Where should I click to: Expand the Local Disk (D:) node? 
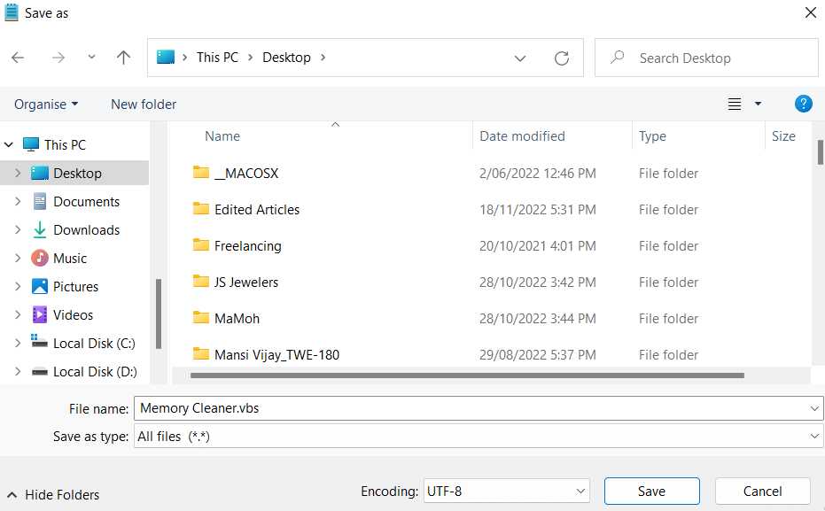(x=18, y=372)
